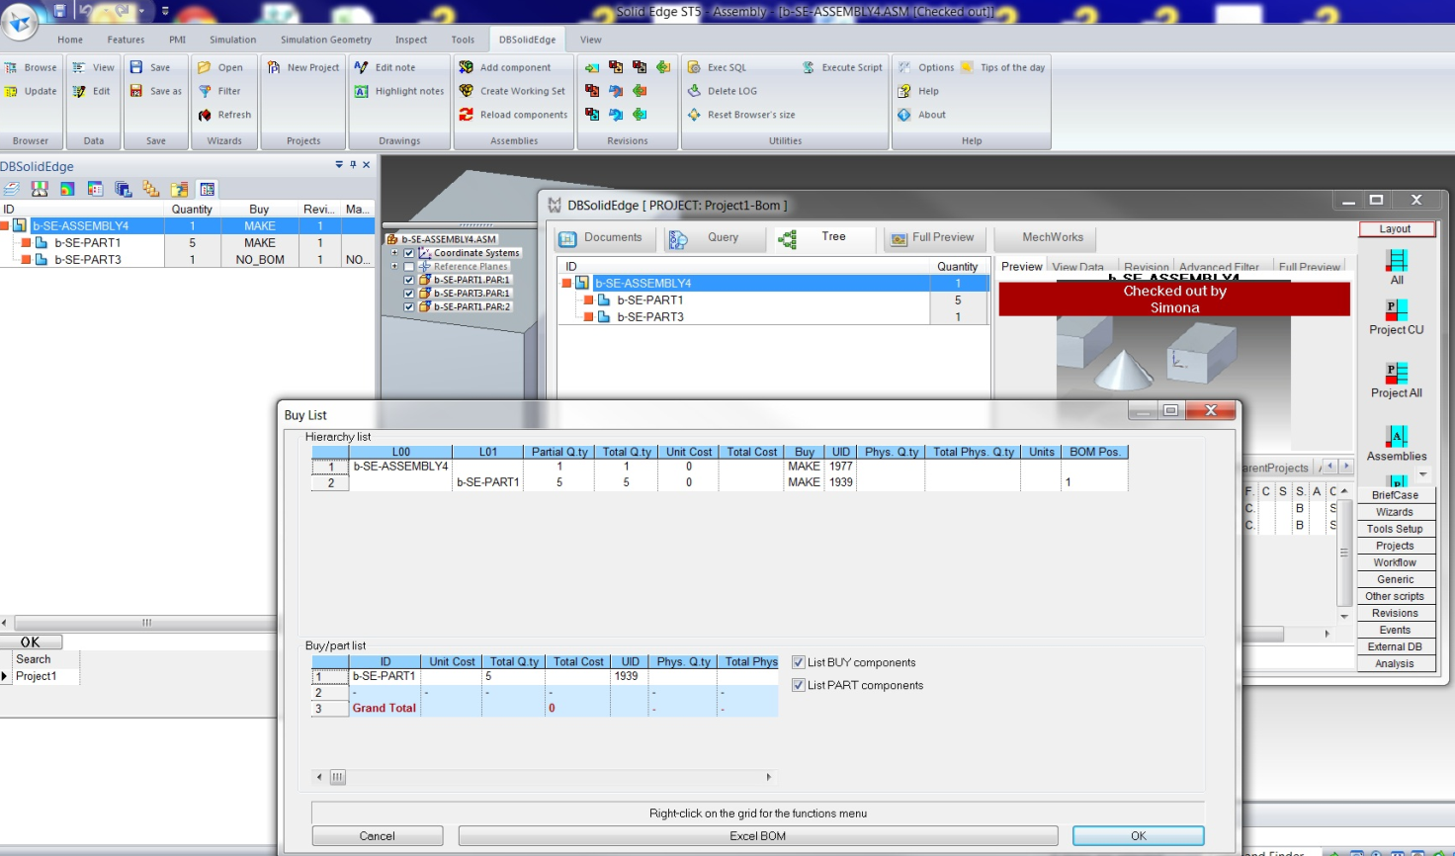Click the Execute Script icon
1455x856 pixels.
coord(809,67)
